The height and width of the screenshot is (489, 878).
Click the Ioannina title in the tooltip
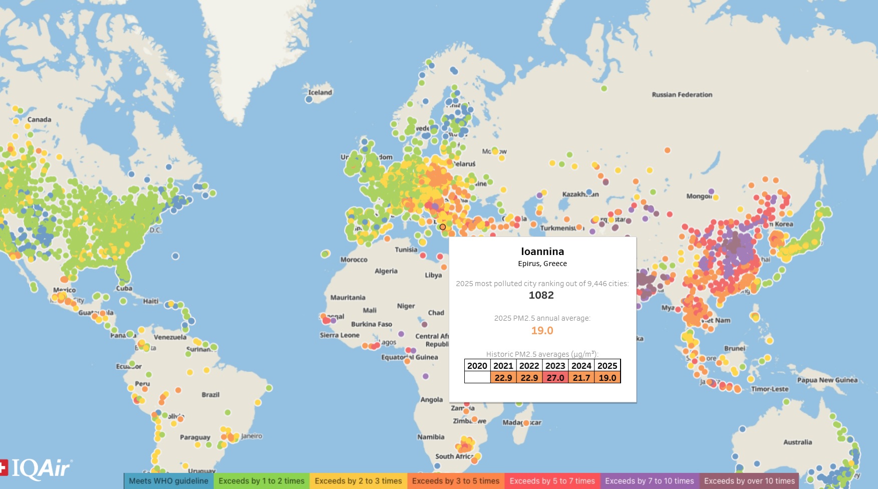click(542, 252)
